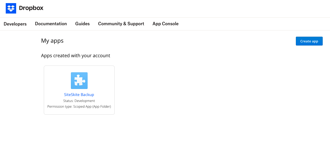Click the 'Permission type' line on the app card

coord(79,107)
